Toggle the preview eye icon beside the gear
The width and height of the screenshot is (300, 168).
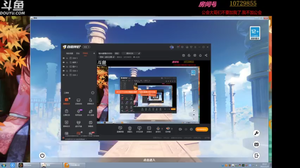[x=186, y=129]
